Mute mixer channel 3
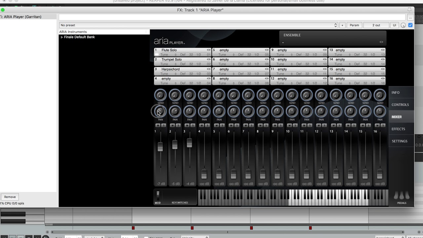This screenshot has height=238, width=423. click(x=187, y=125)
